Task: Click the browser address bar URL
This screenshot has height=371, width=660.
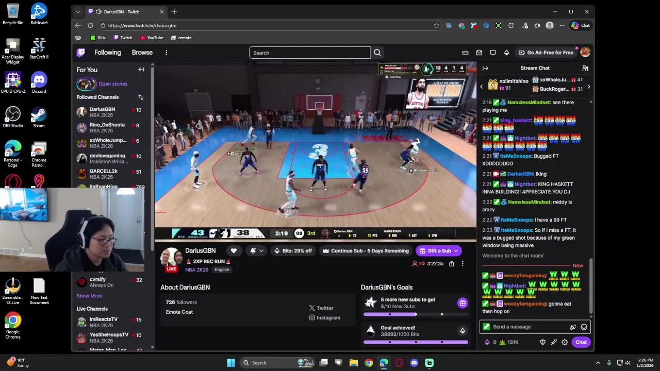Action: coord(142,25)
